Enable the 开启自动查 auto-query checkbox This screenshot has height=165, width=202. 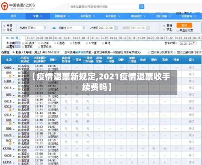[177, 30]
